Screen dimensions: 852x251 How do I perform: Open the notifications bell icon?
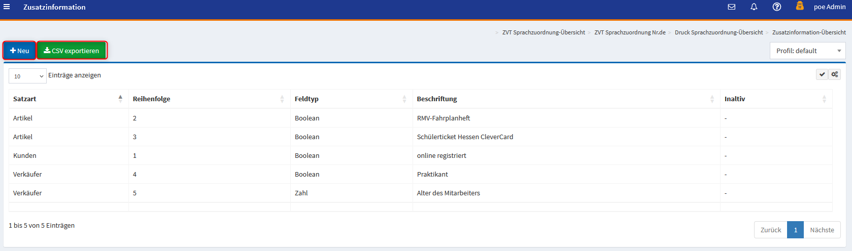tap(754, 7)
